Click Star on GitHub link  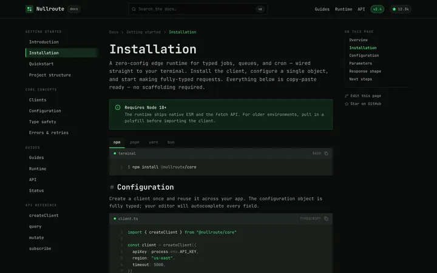pyautogui.click(x=363, y=104)
